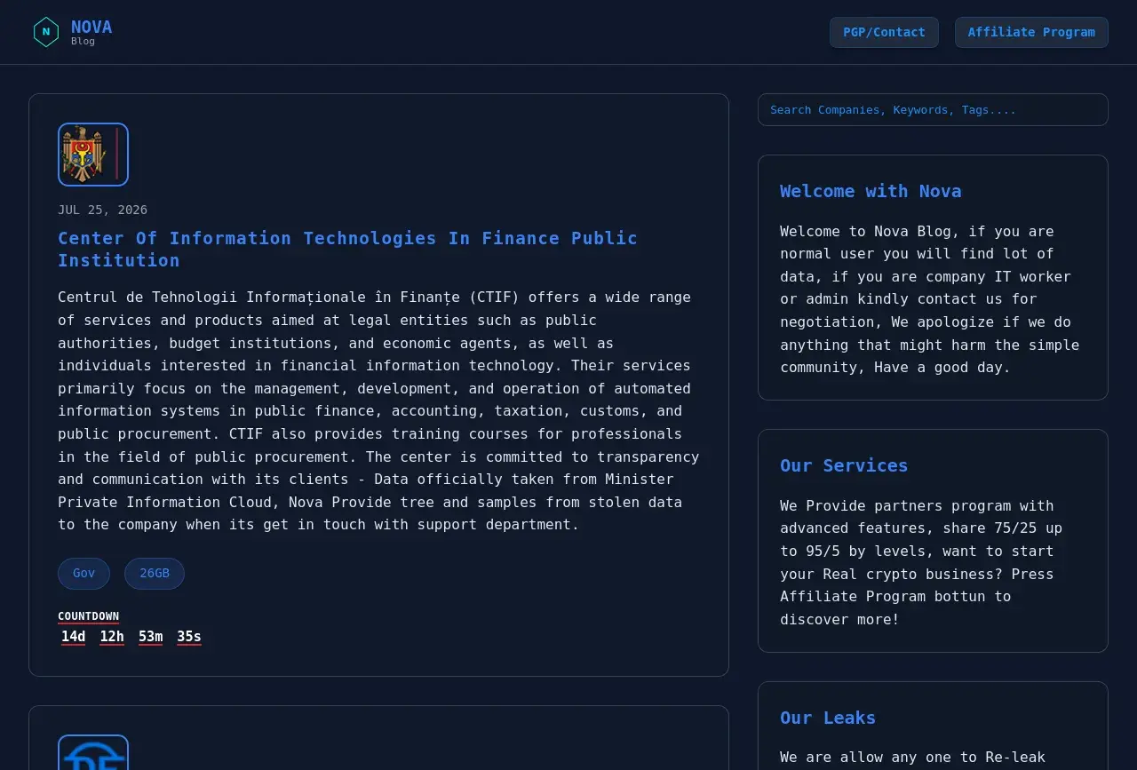Click the COUNTDOWN label
This screenshot has height=770, width=1137.
click(x=88, y=616)
